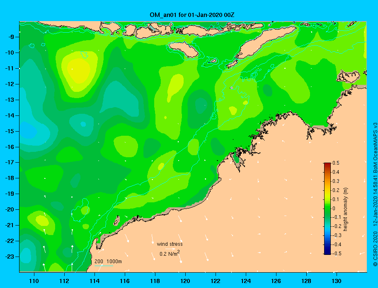Click latitude label -10 on the y-axis
Image resolution: width=378 pixels, height=288 pixels.
pos(10,53)
